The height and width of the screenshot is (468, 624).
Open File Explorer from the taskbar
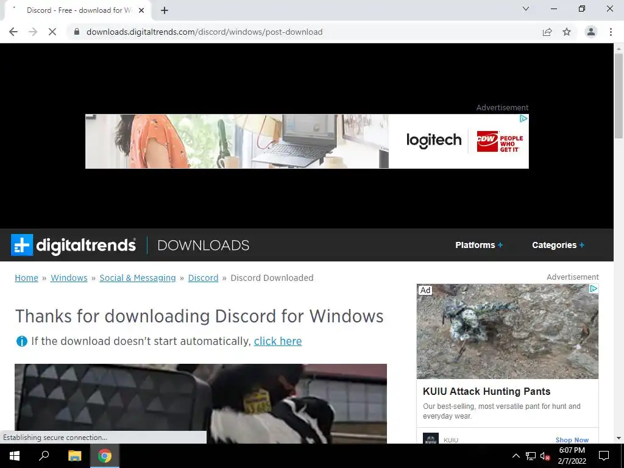point(74,456)
